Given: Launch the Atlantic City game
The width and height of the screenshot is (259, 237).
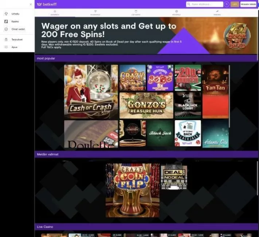Looking at the screenshot, I should click(x=216, y=134).
